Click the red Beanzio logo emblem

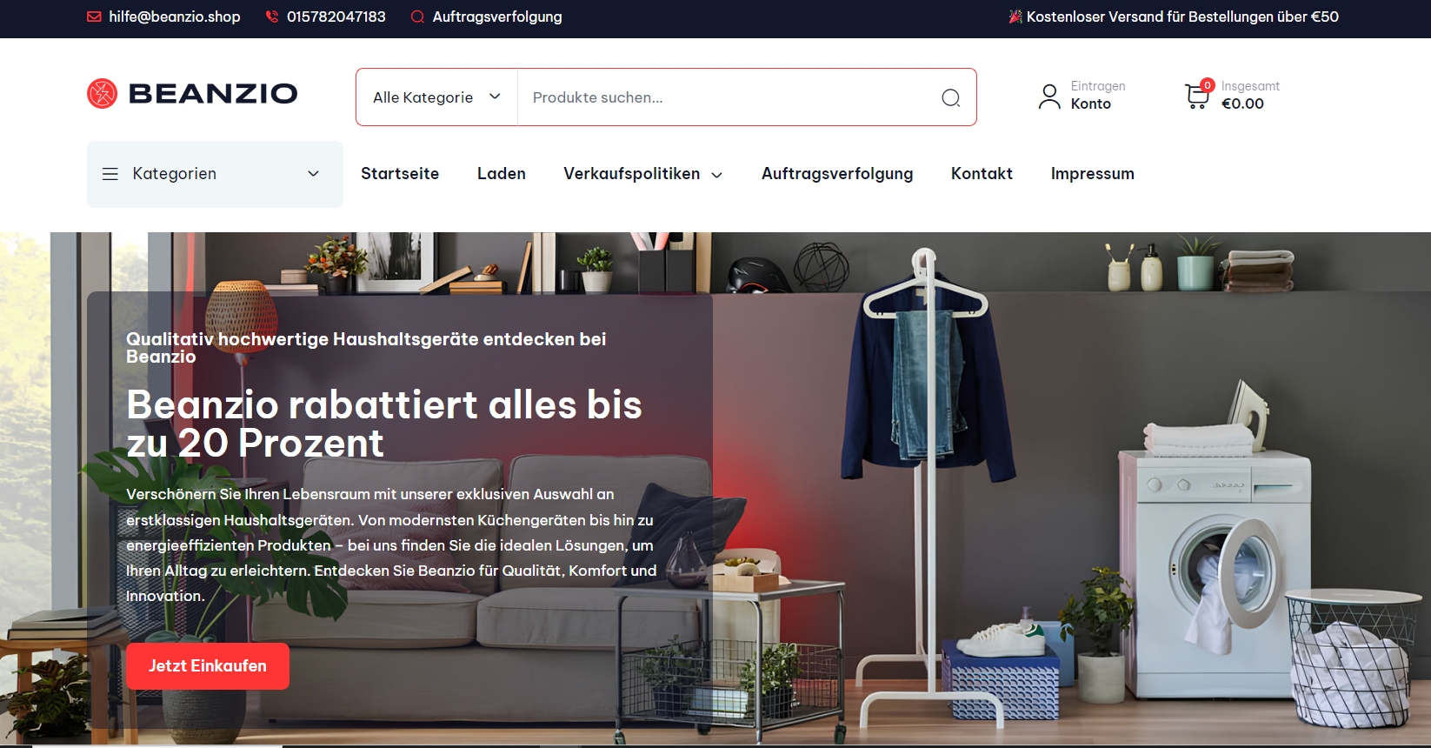(102, 93)
